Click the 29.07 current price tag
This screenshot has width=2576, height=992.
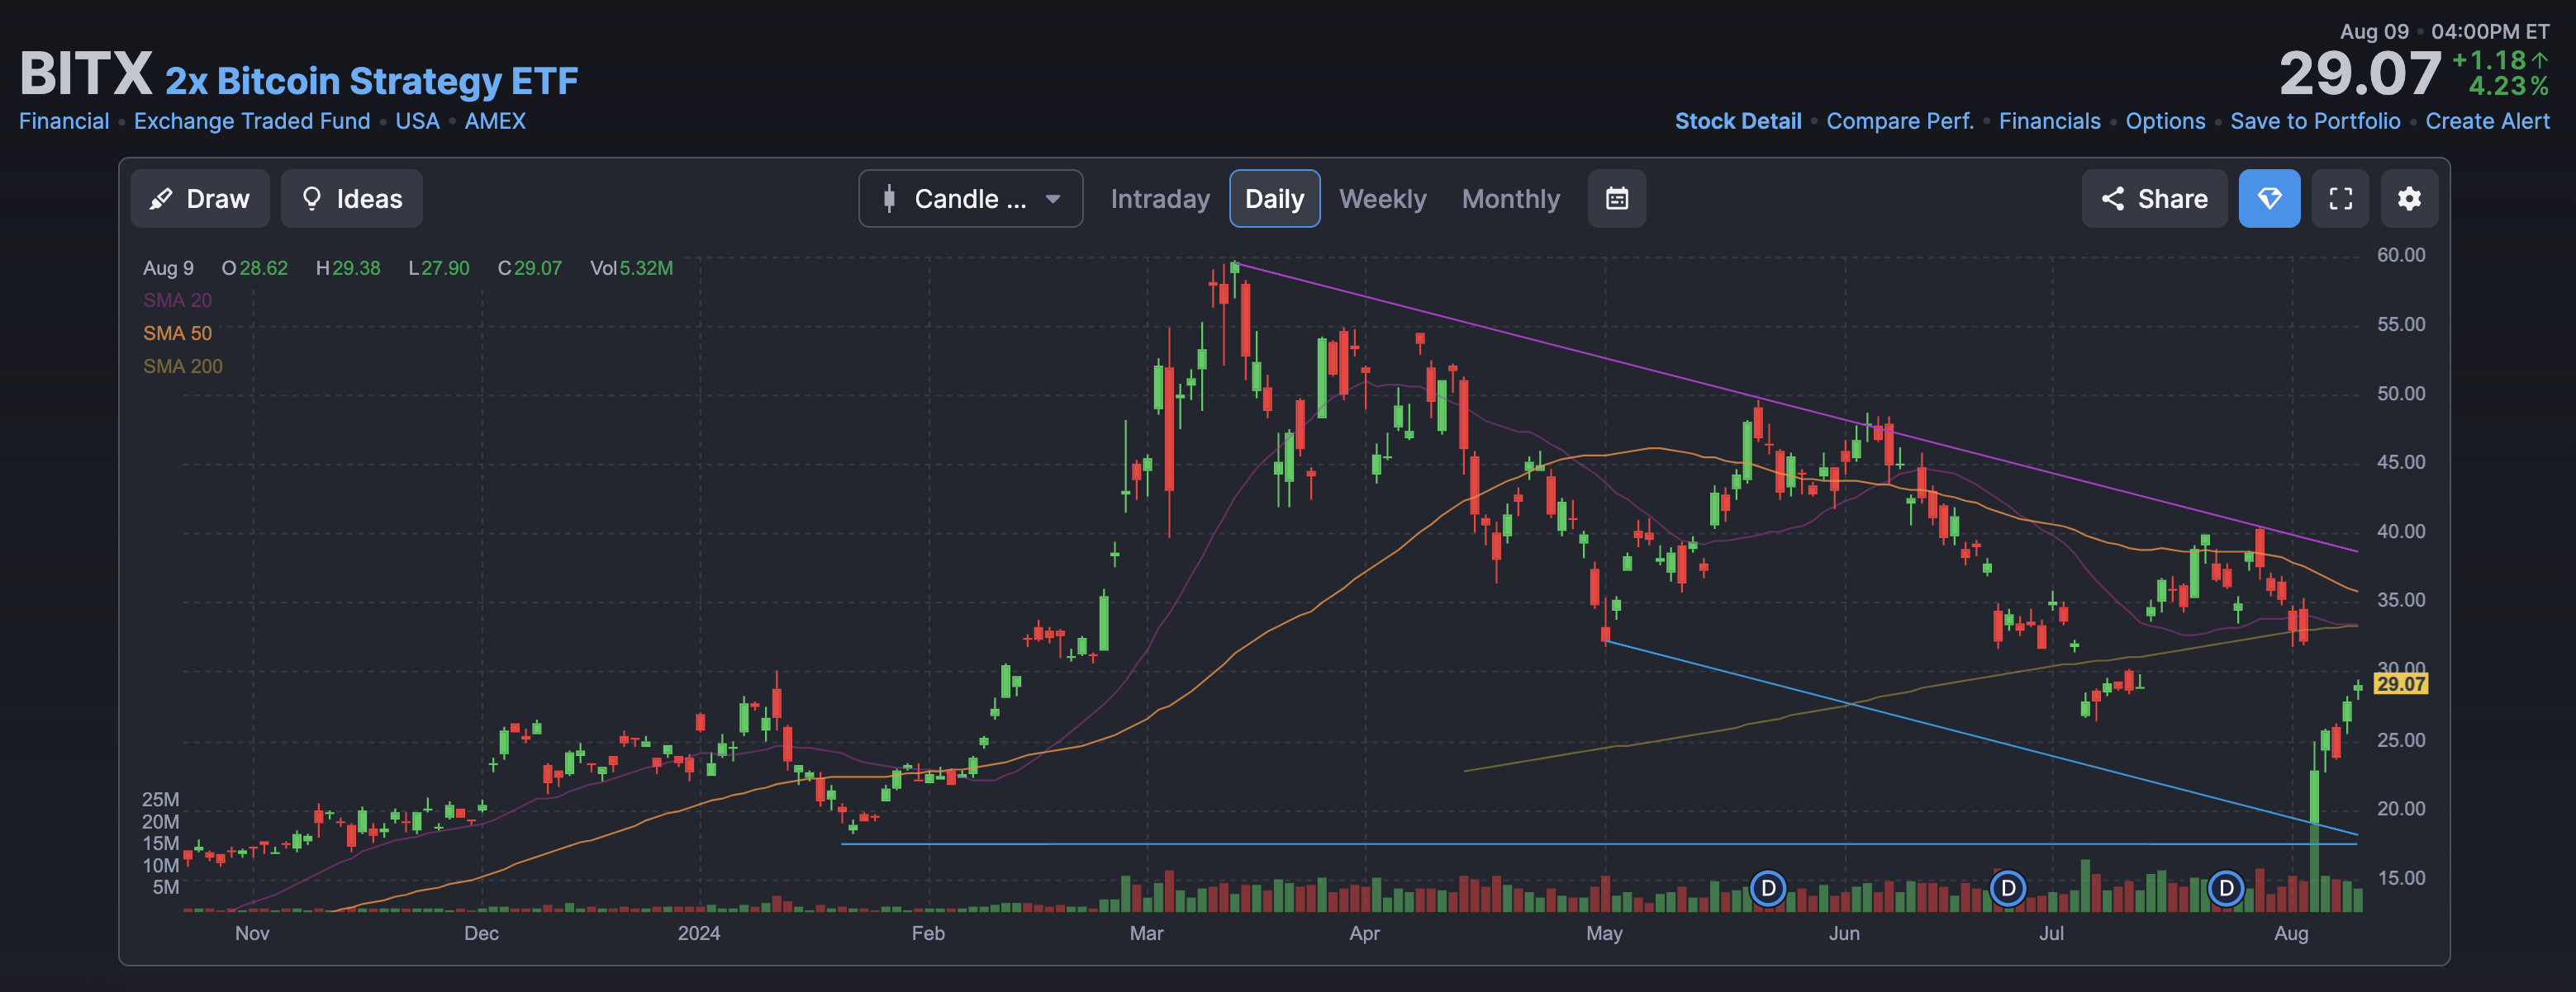(x=2400, y=683)
